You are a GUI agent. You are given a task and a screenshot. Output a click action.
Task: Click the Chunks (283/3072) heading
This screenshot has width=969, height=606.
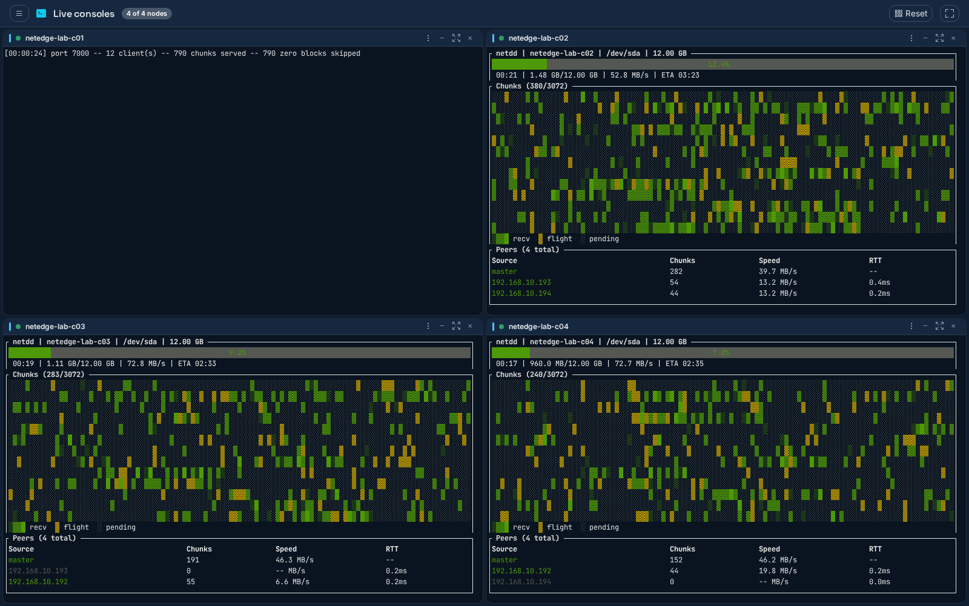point(48,375)
